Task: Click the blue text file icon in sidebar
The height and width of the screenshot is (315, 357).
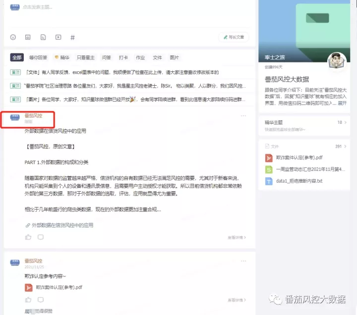Action: [269, 181]
